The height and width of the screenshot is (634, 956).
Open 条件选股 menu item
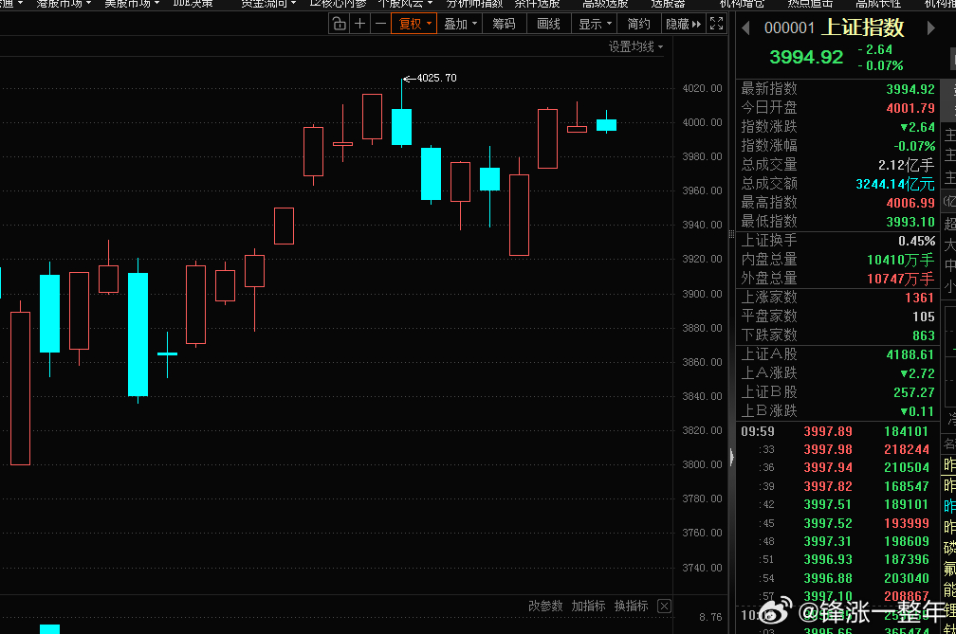537,4
